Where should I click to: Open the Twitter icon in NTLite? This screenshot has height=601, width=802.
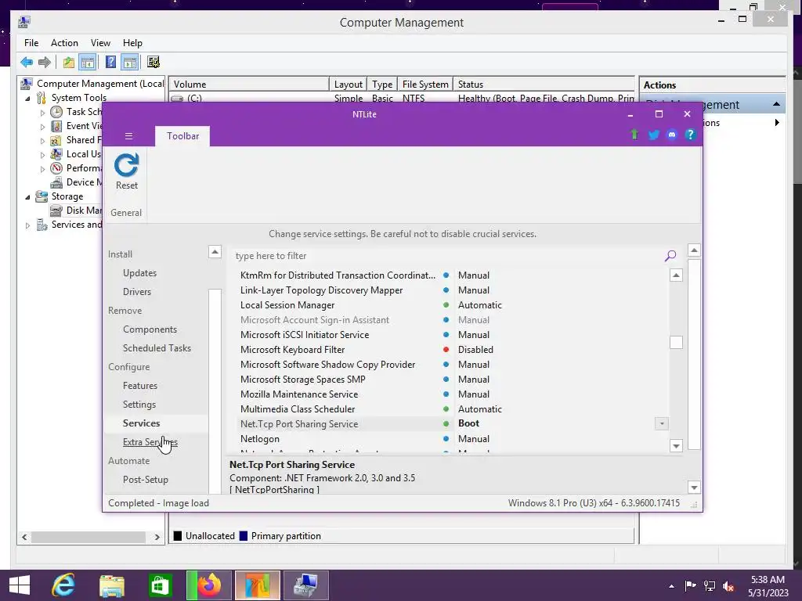(654, 135)
